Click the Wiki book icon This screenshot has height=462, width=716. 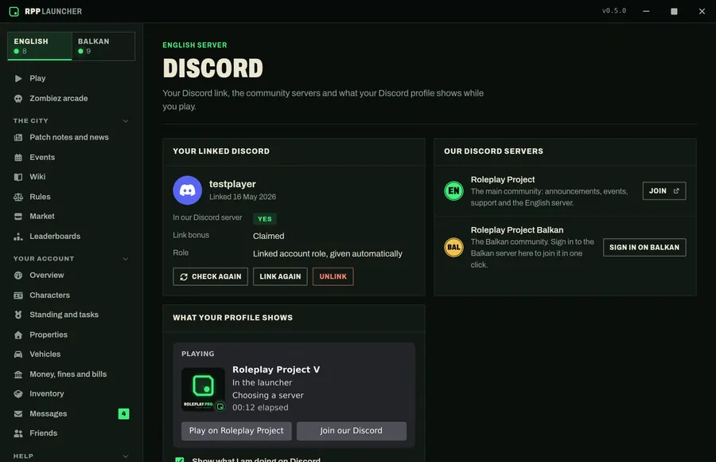18,177
